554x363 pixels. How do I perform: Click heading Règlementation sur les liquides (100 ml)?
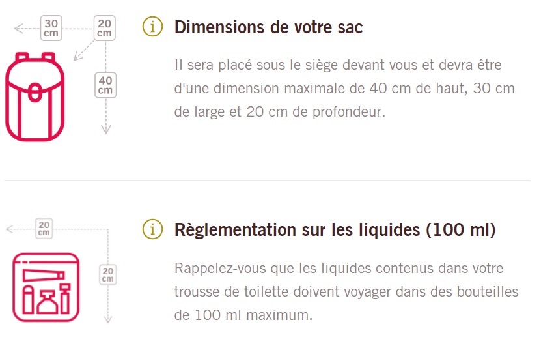click(335, 230)
